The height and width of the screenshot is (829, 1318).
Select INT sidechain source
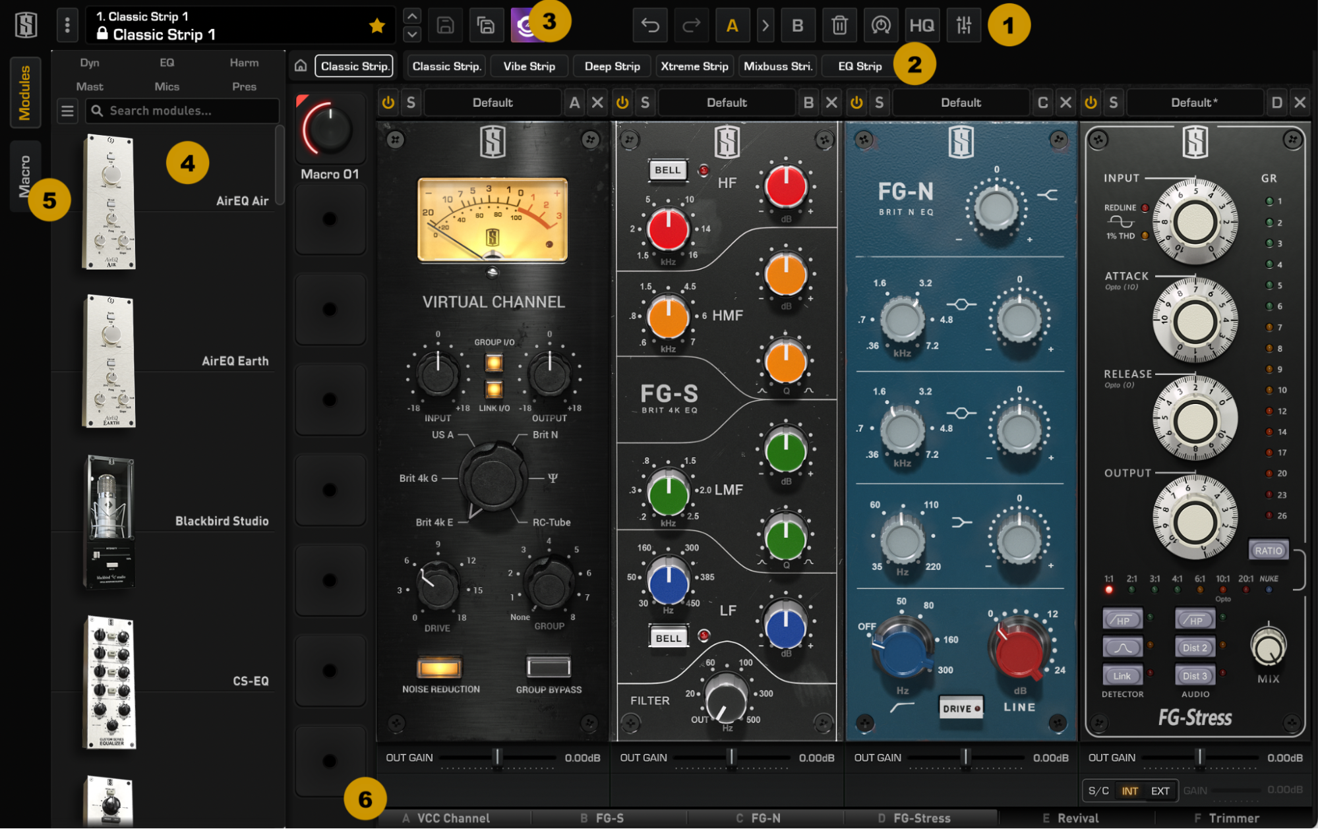1129,791
